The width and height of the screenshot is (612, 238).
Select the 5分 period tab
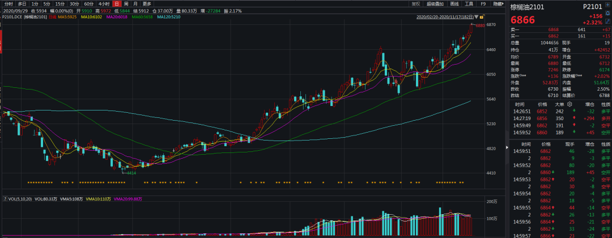click(x=47, y=4)
